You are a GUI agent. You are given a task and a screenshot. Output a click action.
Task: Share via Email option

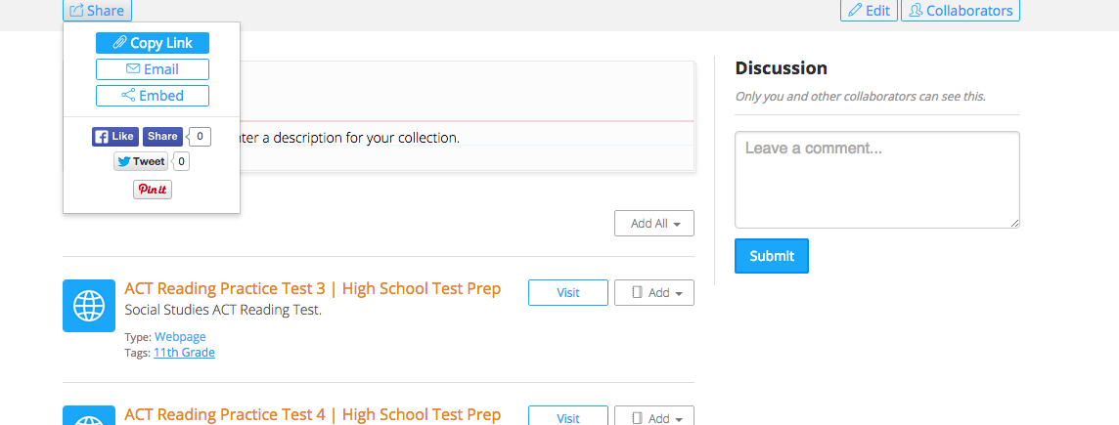[x=153, y=69]
